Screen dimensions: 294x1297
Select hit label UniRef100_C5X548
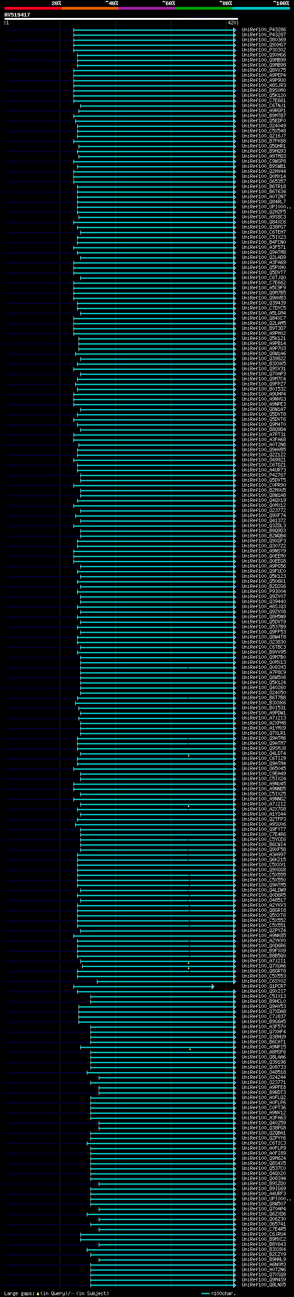point(264,131)
